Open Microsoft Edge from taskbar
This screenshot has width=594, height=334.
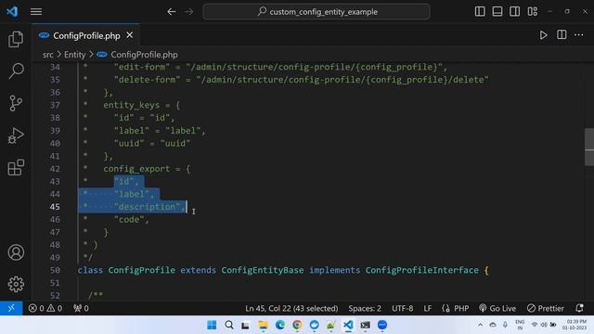coord(280,325)
